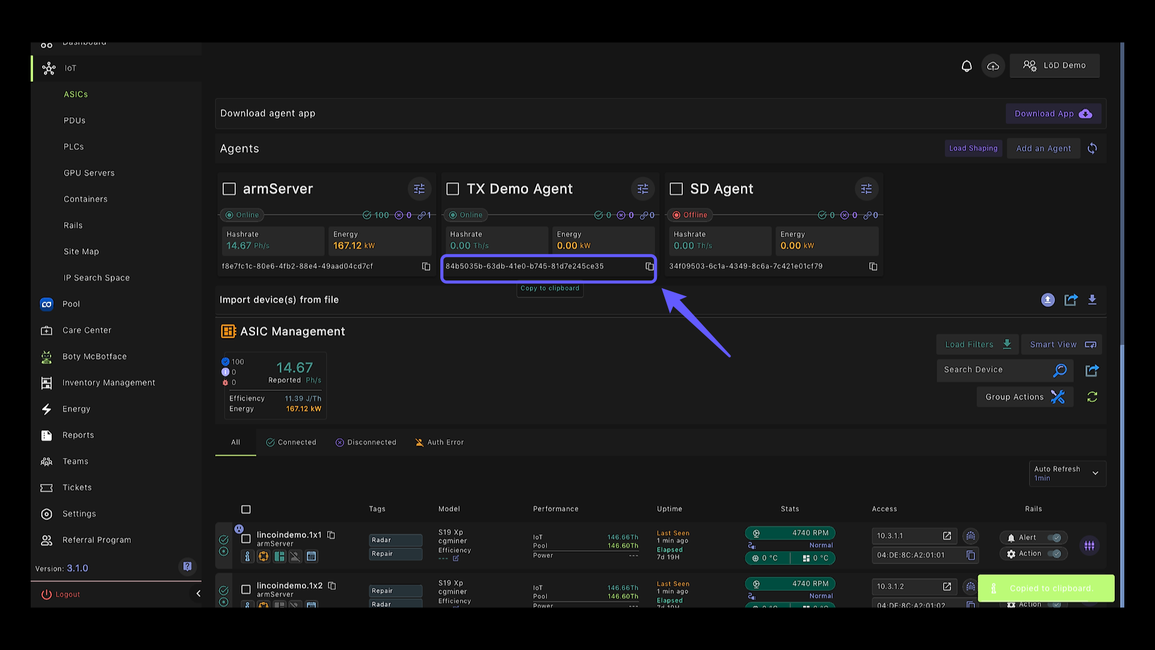Click the Load Shaping button
This screenshot has height=650, width=1155.
pos(973,148)
